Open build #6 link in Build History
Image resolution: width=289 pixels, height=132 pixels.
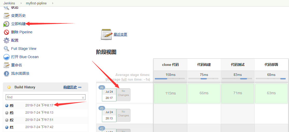click(12, 105)
